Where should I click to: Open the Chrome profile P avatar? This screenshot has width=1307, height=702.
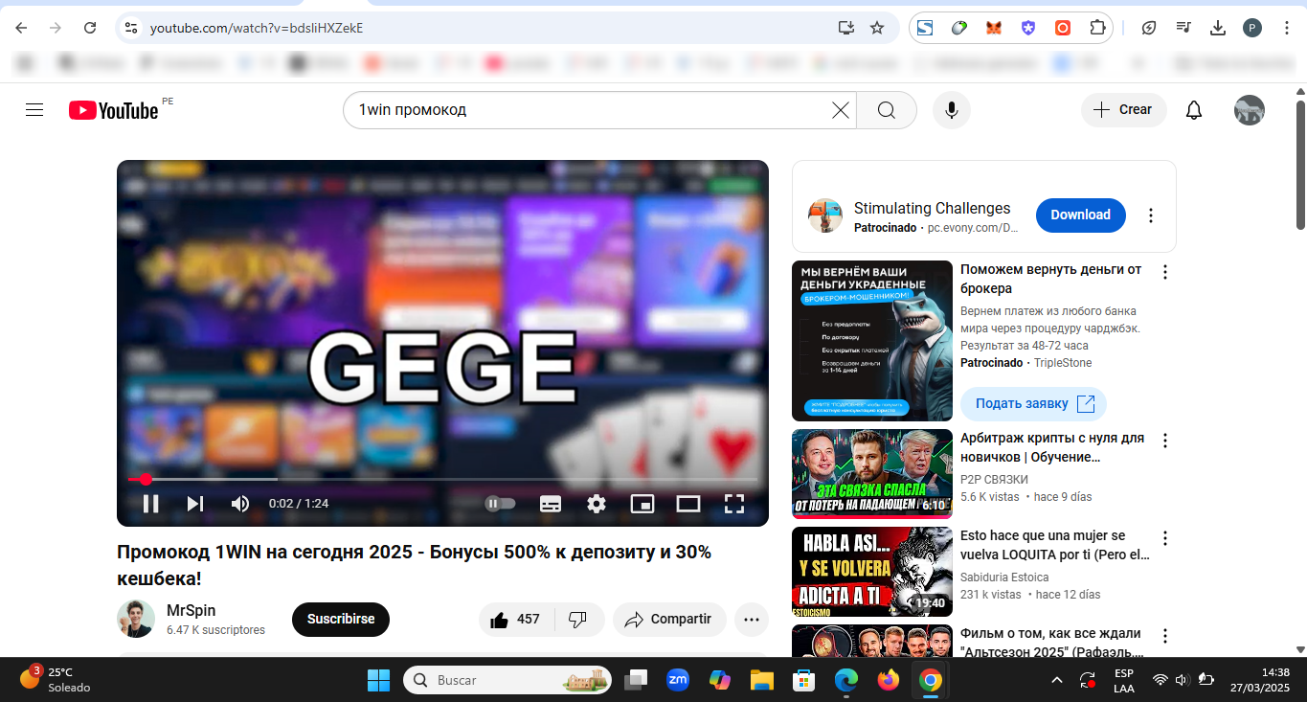1252,28
